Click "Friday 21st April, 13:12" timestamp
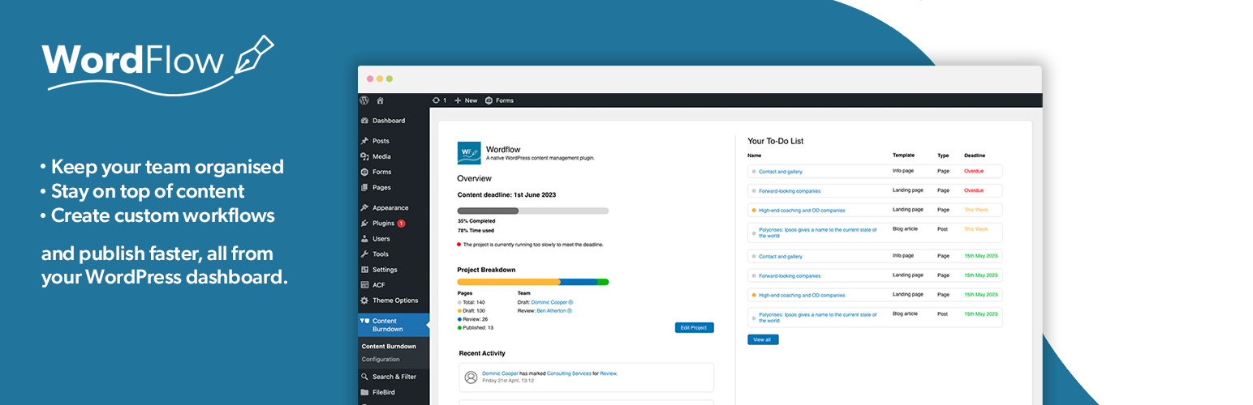The height and width of the screenshot is (405, 1253). pos(507,380)
